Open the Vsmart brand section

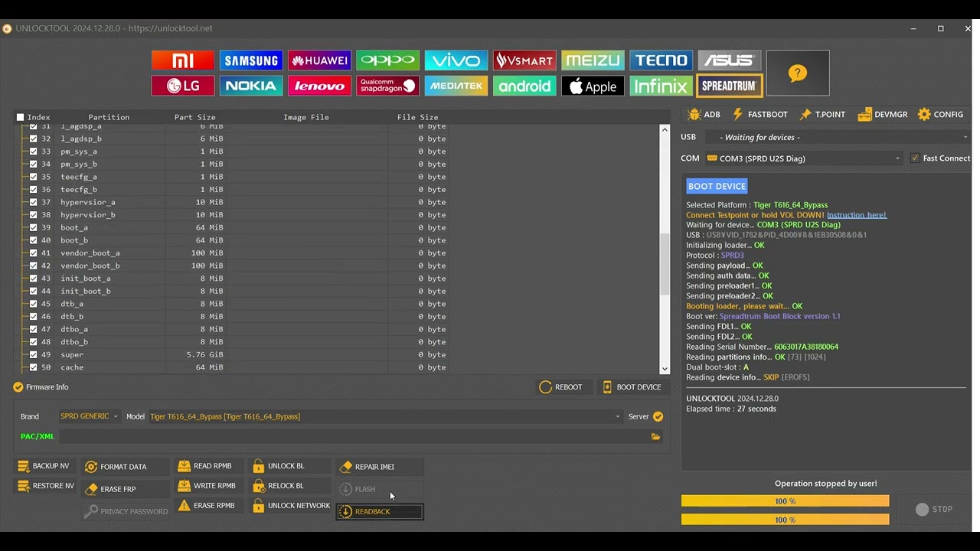coord(524,60)
